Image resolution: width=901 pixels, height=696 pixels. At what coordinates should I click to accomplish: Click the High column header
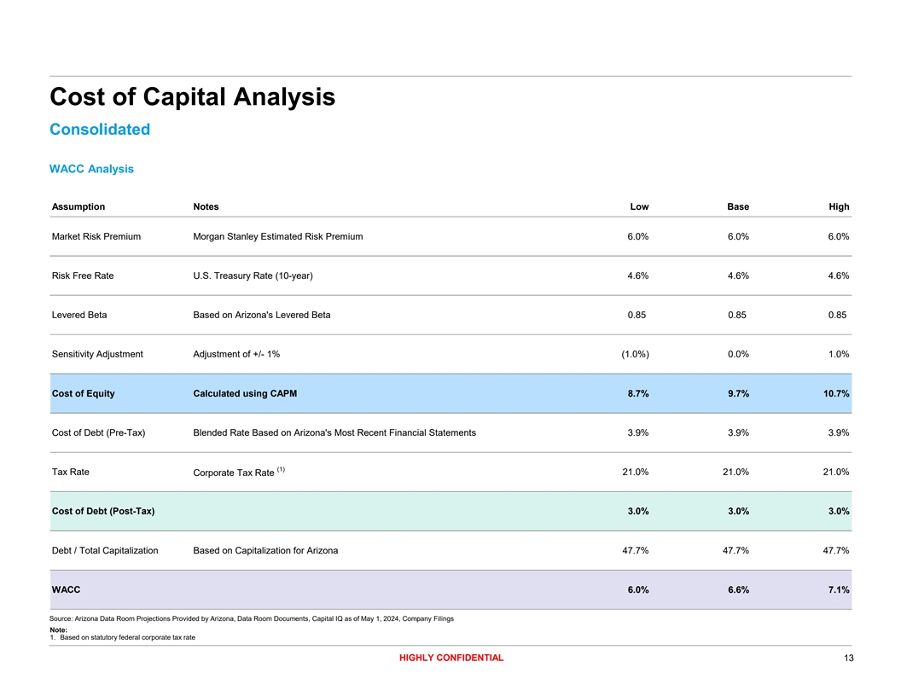pos(839,206)
